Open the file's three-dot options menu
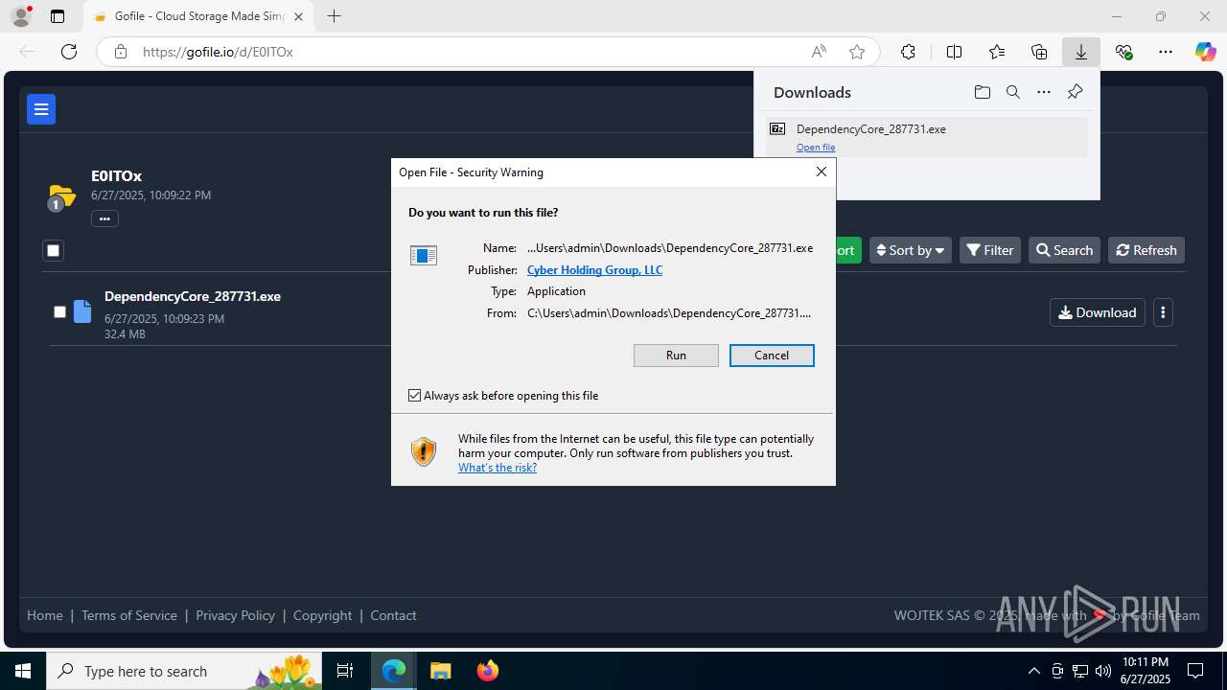 pyautogui.click(x=1163, y=312)
